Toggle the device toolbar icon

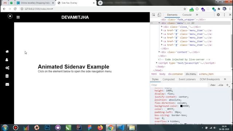pyautogui.click(x=159, y=15)
